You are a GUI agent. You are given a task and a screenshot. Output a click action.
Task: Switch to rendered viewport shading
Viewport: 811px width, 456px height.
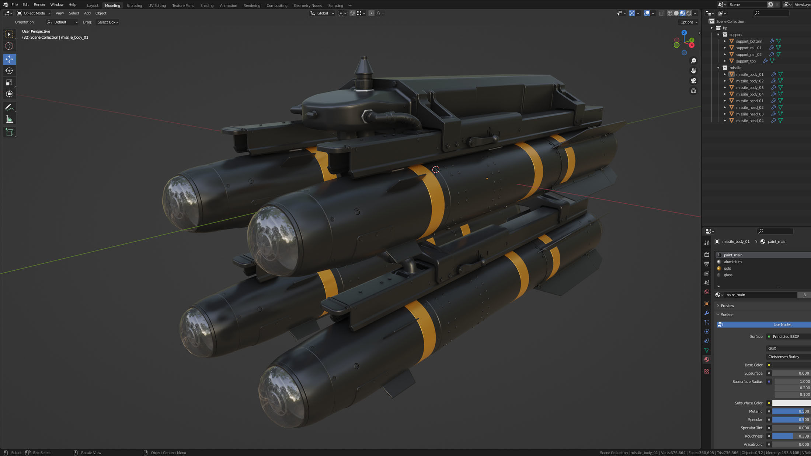pos(689,13)
